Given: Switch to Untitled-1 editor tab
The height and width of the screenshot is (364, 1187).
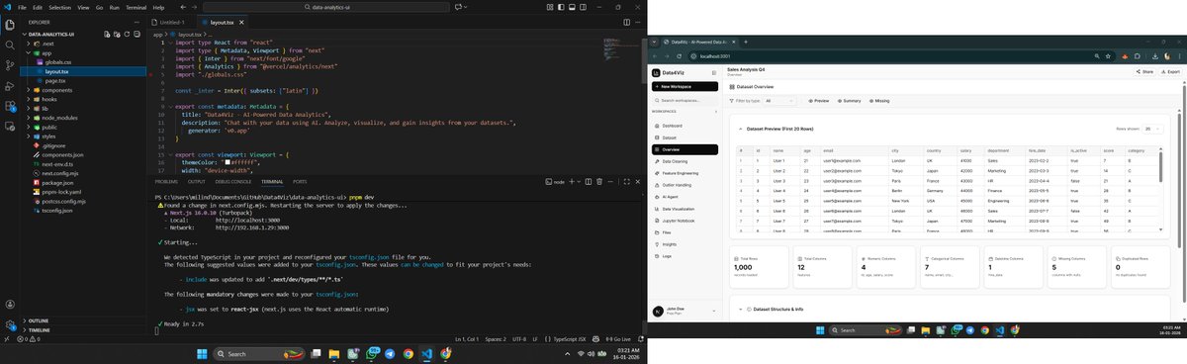Looking at the screenshot, I should click(x=172, y=22).
